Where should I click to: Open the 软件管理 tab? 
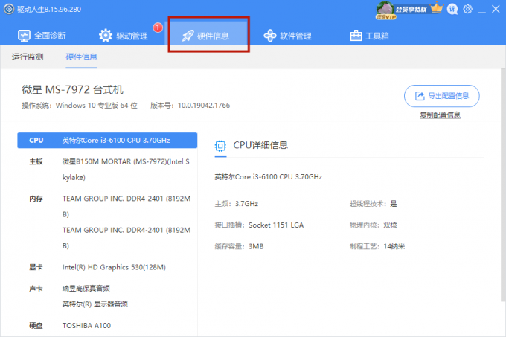coord(287,36)
